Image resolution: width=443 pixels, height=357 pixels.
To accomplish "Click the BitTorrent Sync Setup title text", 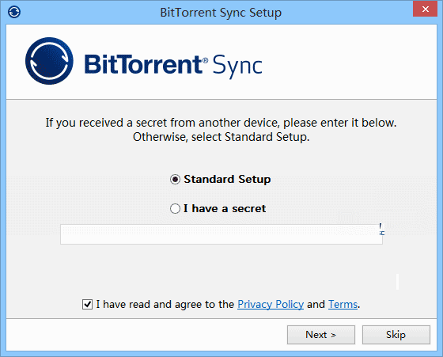I will (x=221, y=13).
